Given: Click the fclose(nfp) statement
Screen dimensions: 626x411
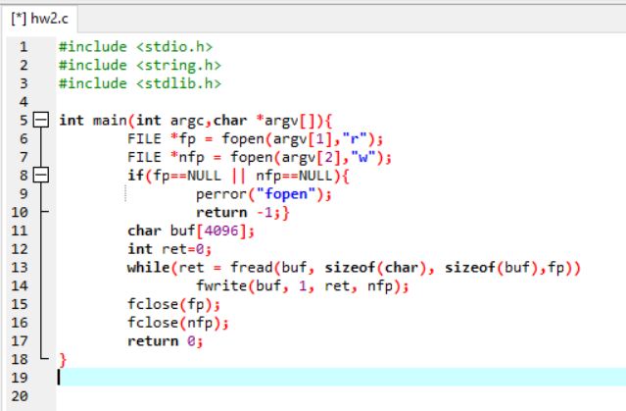Looking at the screenshot, I should tap(178, 323).
